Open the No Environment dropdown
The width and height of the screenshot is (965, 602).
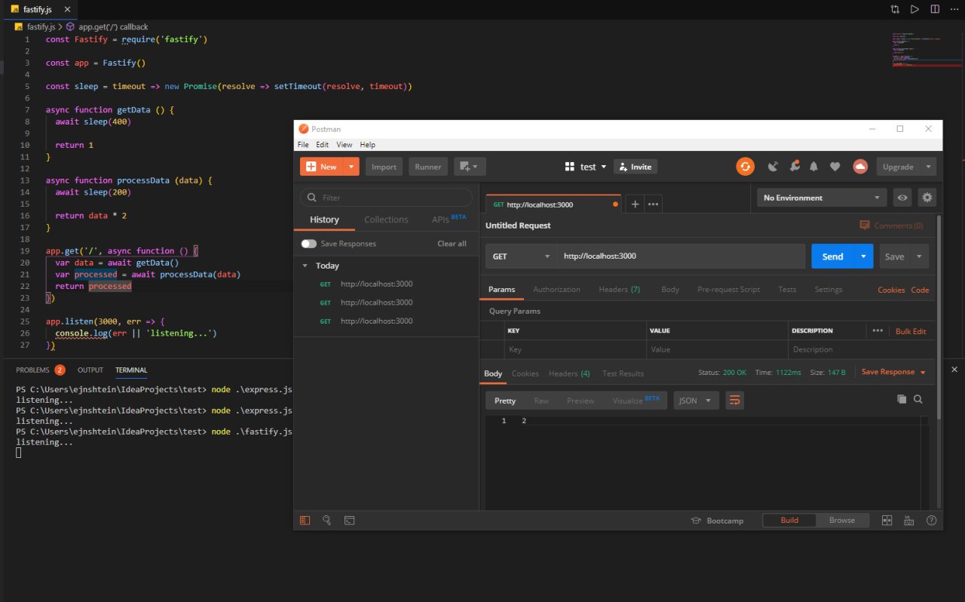(x=822, y=198)
